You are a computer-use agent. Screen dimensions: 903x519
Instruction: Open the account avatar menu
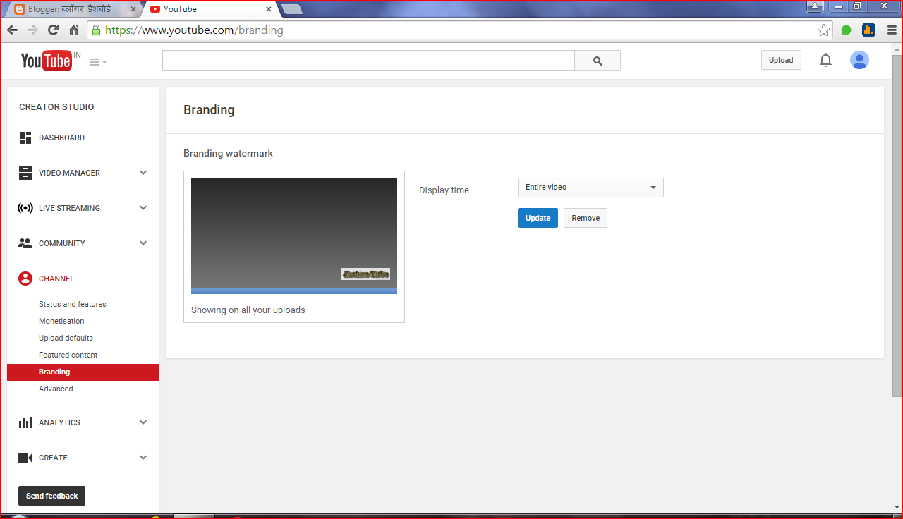[x=859, y=61]
